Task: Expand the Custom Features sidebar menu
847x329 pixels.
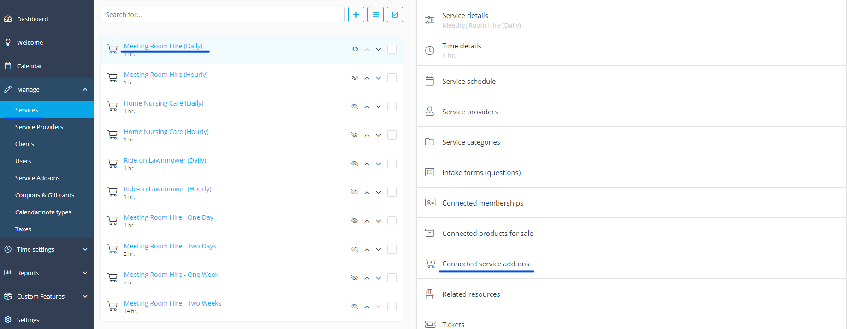Action: [85, 296]
